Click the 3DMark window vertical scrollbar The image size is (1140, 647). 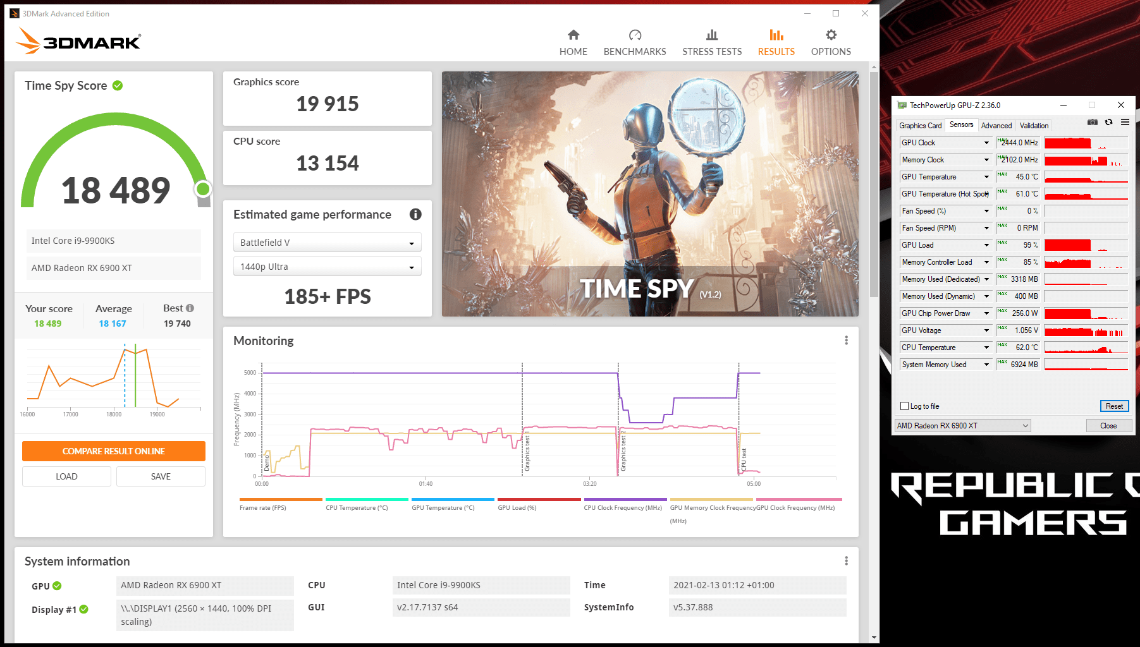pyautogui.click(x=874, y=183)
